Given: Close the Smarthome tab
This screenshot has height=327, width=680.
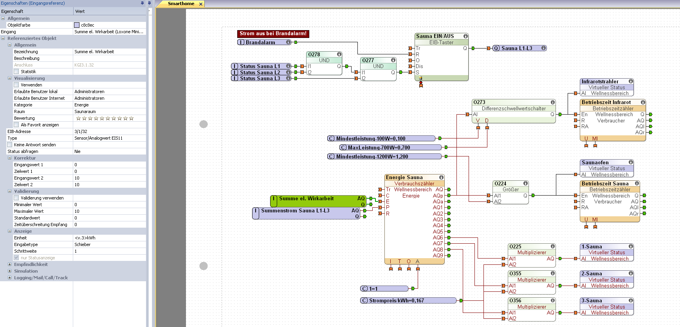Looking at the screenshot, I should click(x=201, y=4).
